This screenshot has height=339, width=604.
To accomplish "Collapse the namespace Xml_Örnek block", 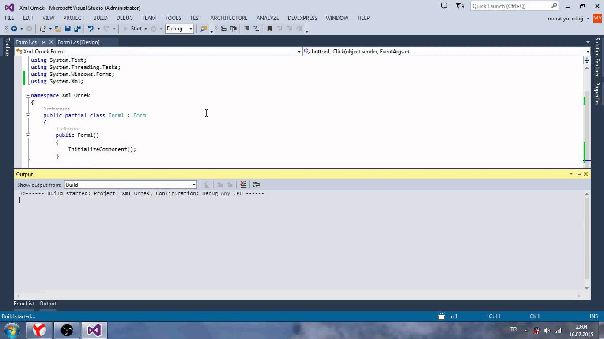I will point(28,95).
